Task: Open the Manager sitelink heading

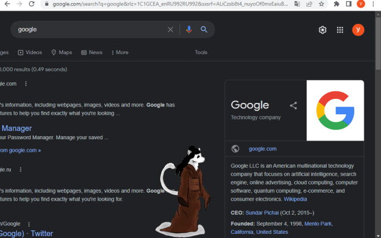Action: [x=17, y=129]
